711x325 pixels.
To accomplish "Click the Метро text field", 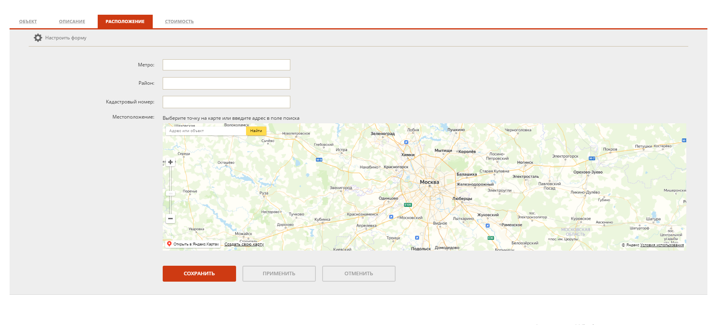I will pyautogui.click(x=226, y=65).
